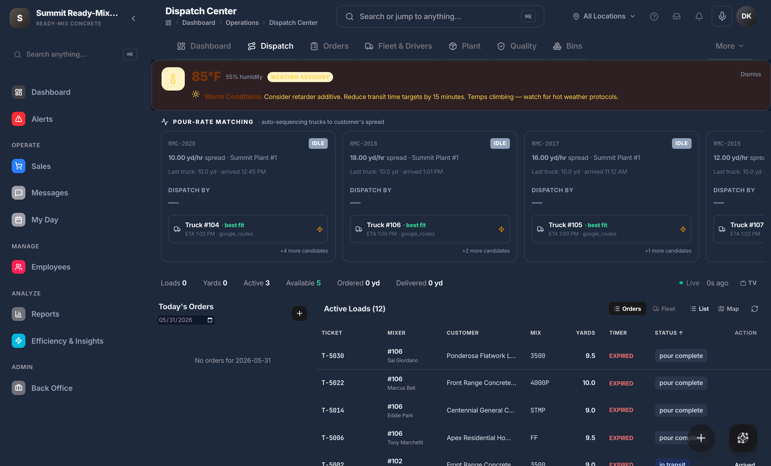Viewport: 771px width, 466px height.
Task: Click the Summit Ready-Mix S logo
Action: (20, 18)
